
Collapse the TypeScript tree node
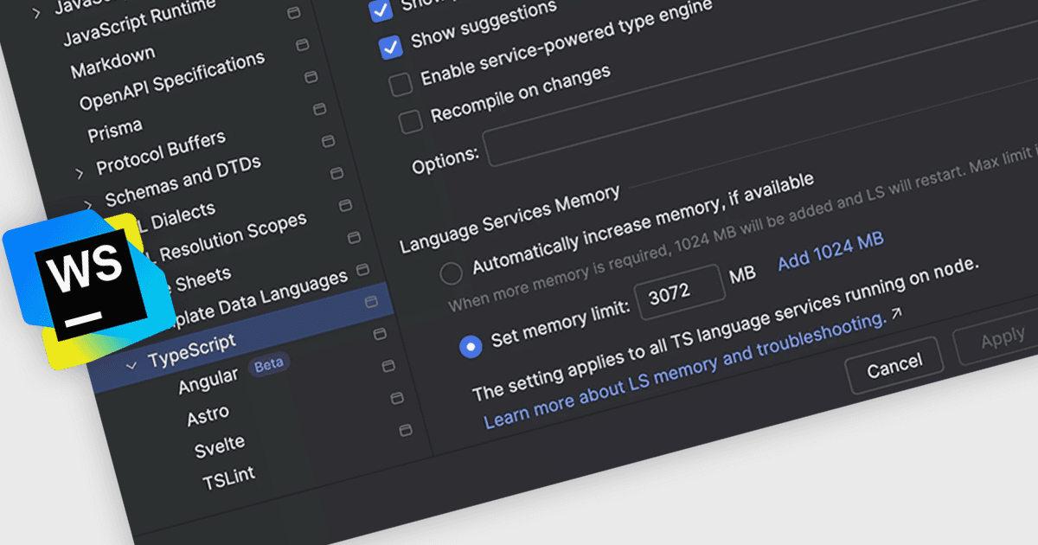[131, 365]
